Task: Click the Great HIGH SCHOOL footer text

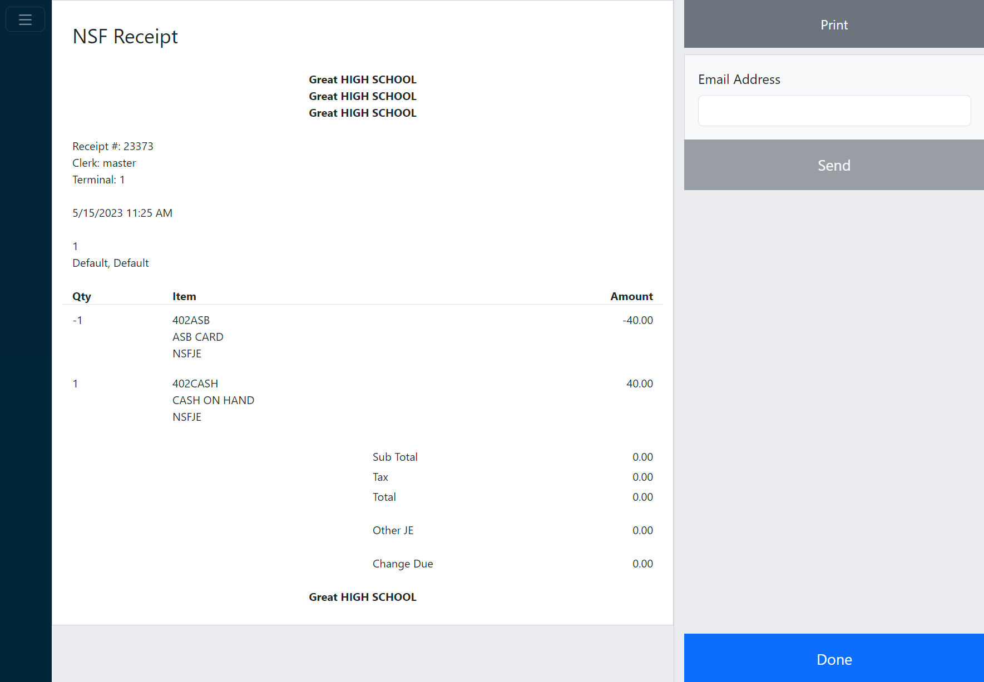Action: tap(362, 596)
